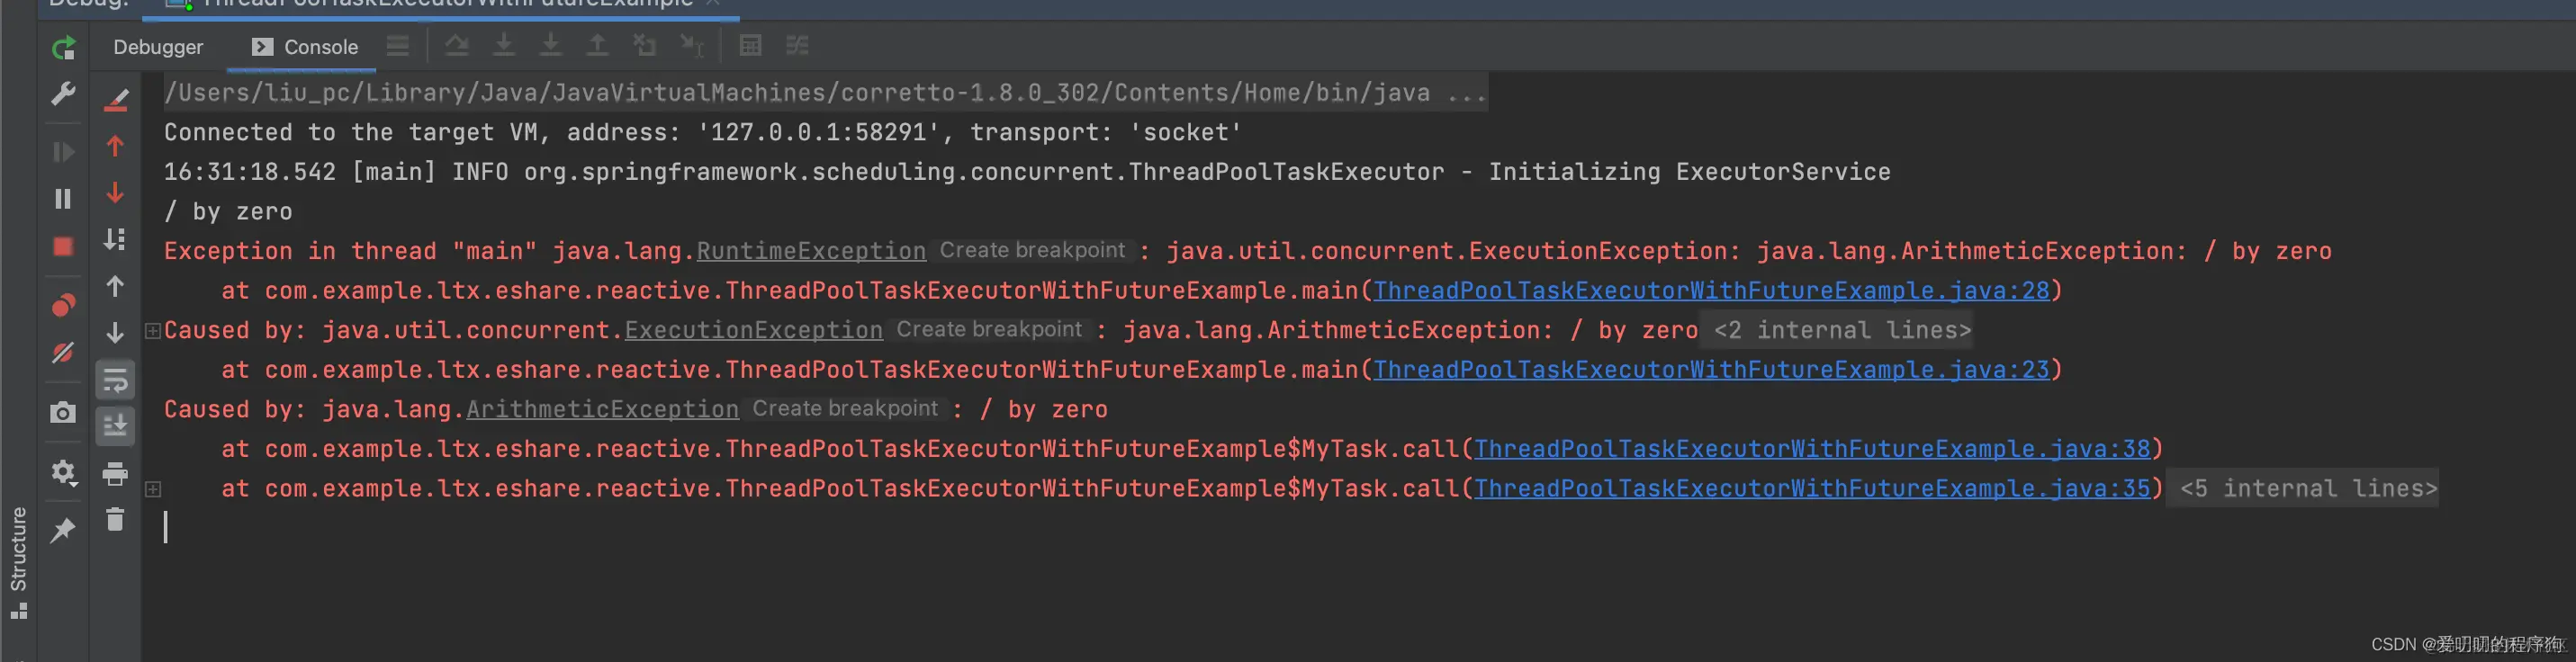
Task: Click the Step Over toolbar icon
Action: 457,45
